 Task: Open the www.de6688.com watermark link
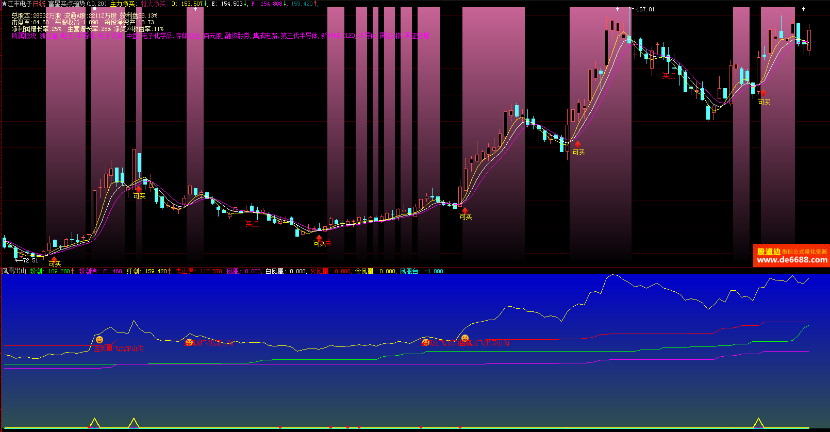coord(792,260)
